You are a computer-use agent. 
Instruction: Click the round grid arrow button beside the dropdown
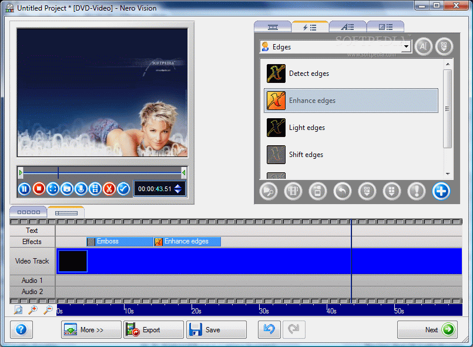tap(444, 46)
